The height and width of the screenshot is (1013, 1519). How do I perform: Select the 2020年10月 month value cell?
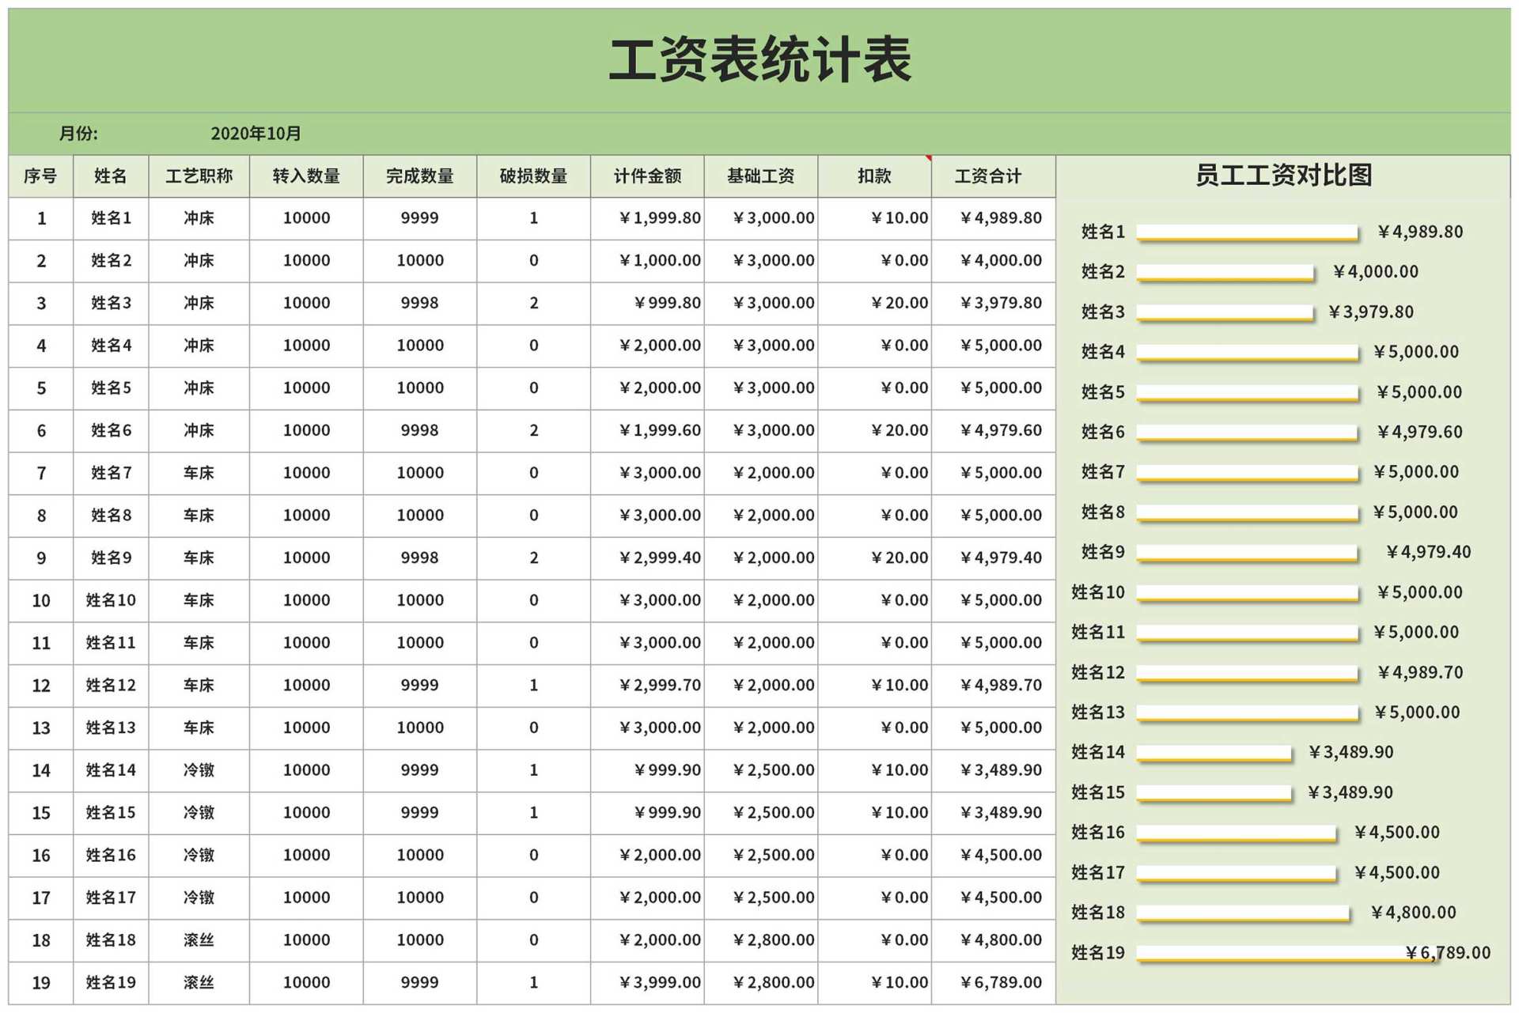tap(256, 134)
